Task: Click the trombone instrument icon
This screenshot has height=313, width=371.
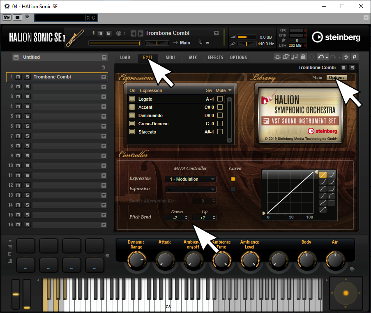Action: [x=75, y=38]
